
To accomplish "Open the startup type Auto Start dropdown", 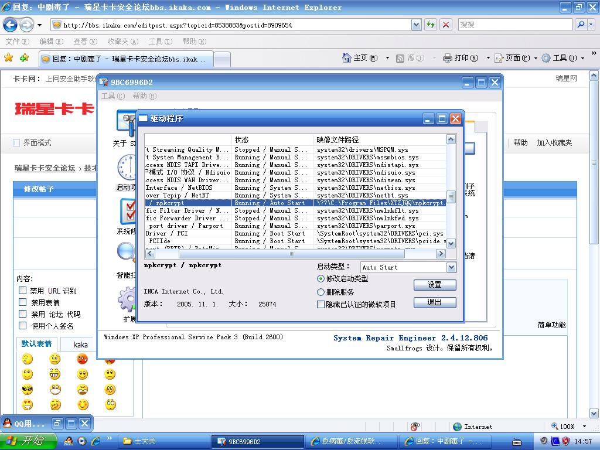I will 451,267.
